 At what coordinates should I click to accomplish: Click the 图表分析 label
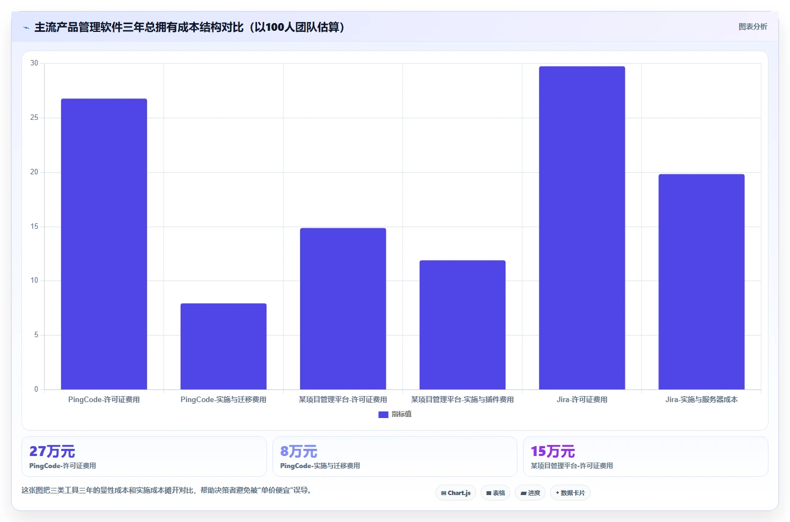point(753,26)
